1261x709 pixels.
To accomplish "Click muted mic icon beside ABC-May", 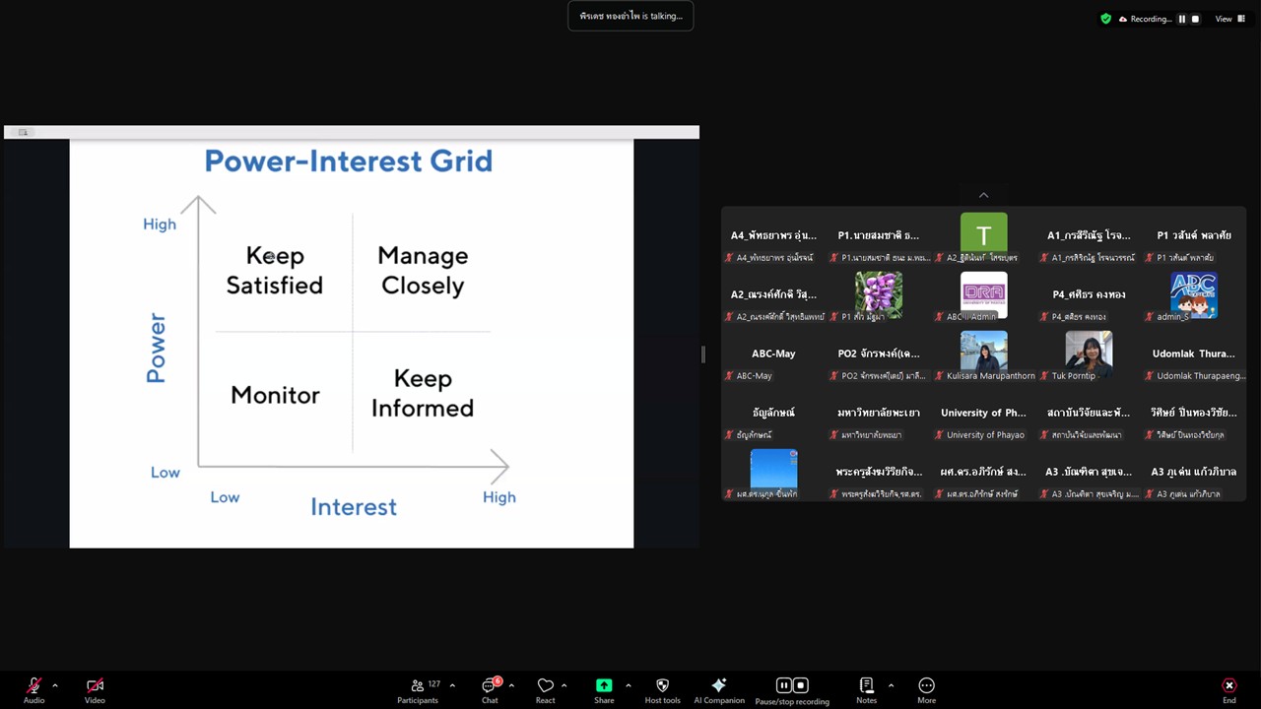I will pos(730,376).
